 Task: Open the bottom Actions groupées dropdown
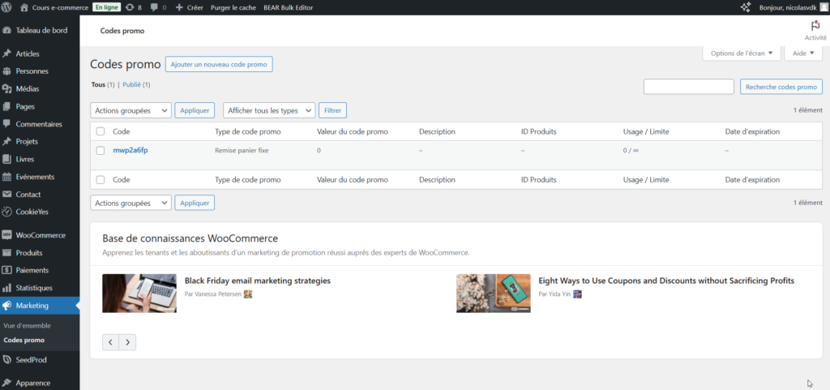point(130,203)
